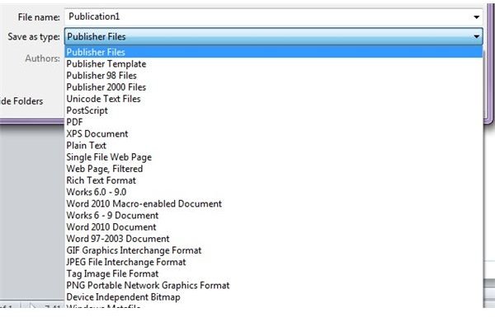
Task: Select Web Page, Filtered option
Action: pyautogui.click(x=274, y=169)
